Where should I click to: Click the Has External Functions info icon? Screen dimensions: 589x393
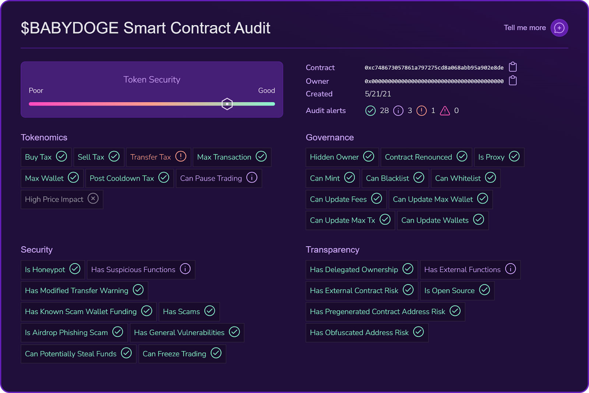511,269
